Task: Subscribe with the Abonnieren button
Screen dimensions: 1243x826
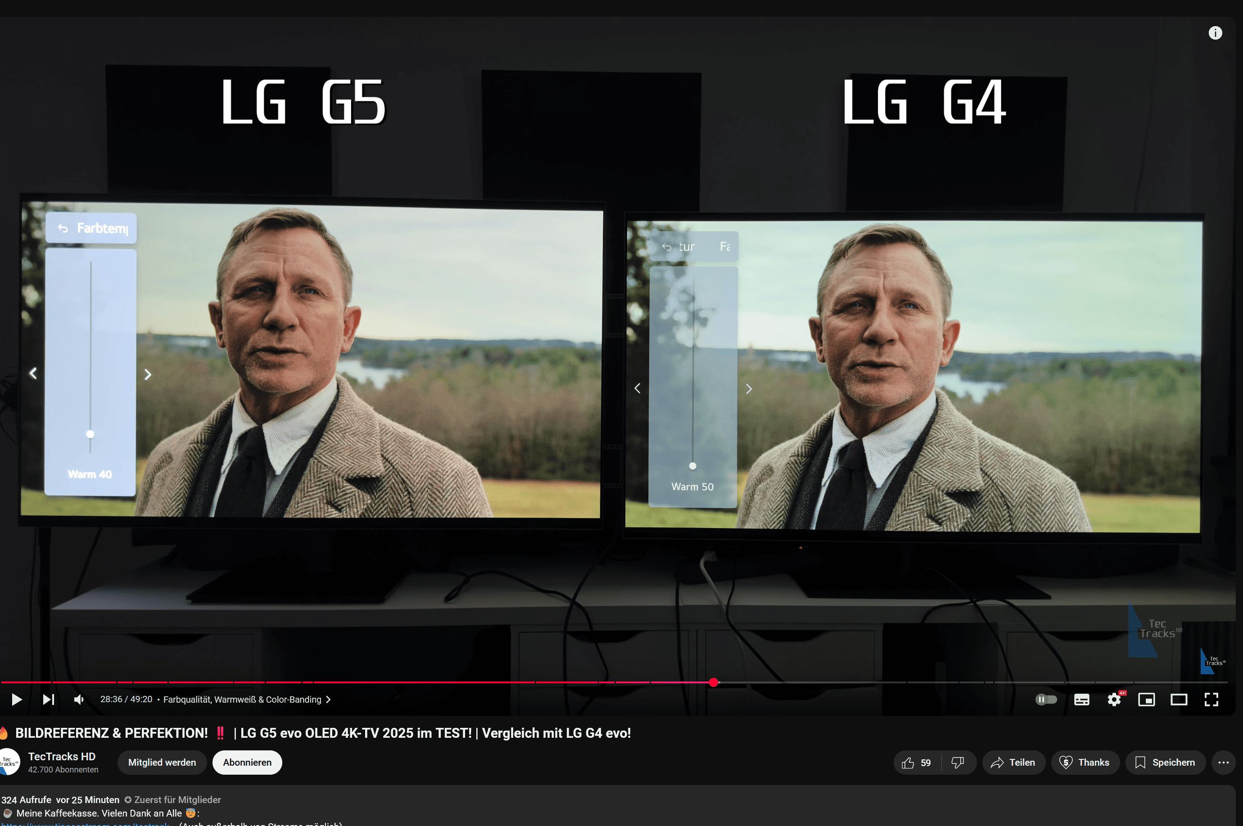Action: click(247, 763)
